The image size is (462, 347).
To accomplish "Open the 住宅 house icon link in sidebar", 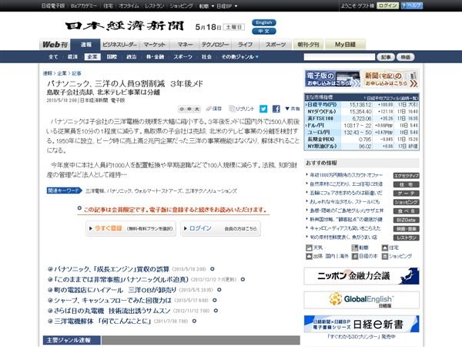I will coord(390,248).
